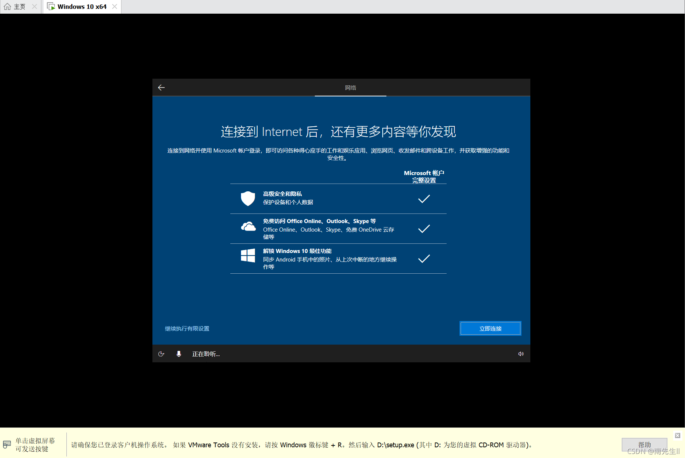This screenshot has height=458, width=685.
Task: Click the shield security icon
Action: (248, 198)
